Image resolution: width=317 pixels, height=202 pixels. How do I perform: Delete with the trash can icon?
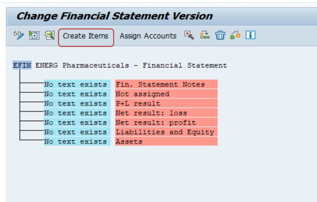(x=220, y=35)
